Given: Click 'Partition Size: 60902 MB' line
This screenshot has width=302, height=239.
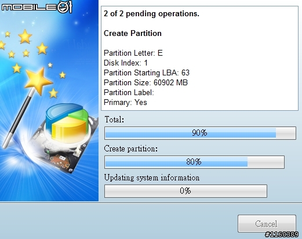Looking at the screenshot, I should (x=145, y=82).
